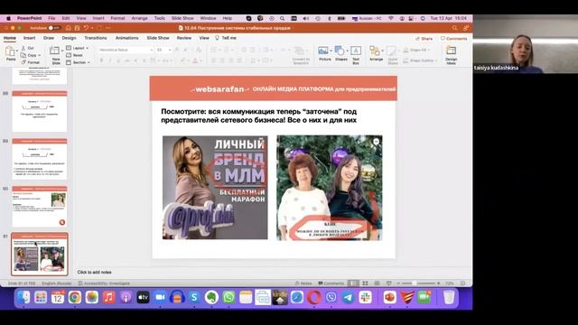The height and width of the screenshot is (325, 578).
Task: Open the Copy dropdown arrow
Action: click(39, 55)
